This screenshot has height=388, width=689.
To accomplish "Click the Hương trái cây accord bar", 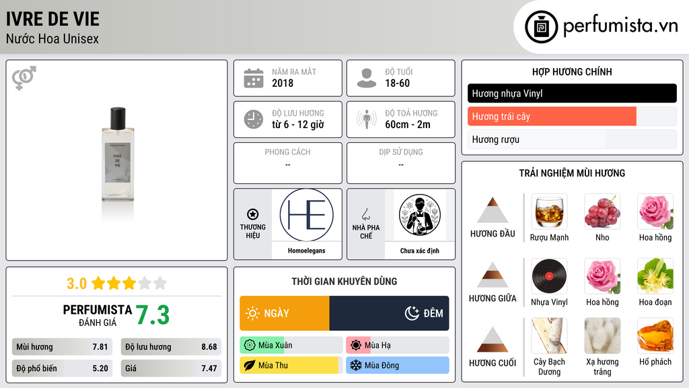I will tap(572, 117).
